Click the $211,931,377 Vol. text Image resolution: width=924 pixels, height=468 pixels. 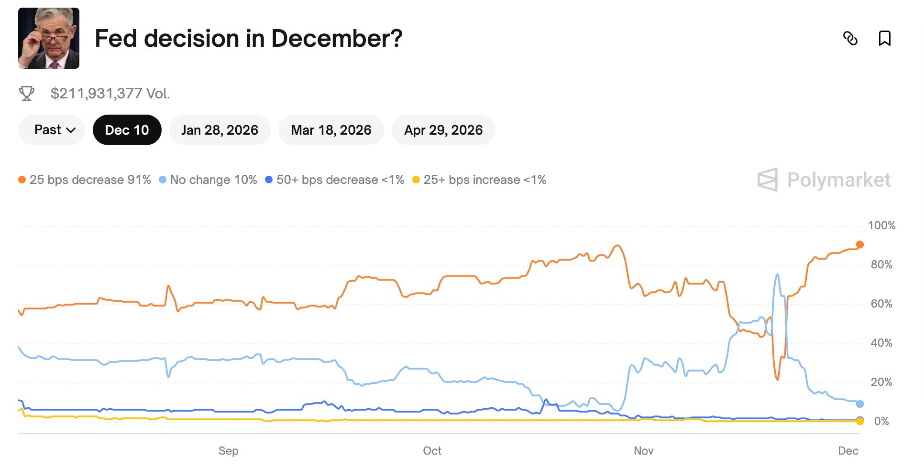click(x=110, y=94)
